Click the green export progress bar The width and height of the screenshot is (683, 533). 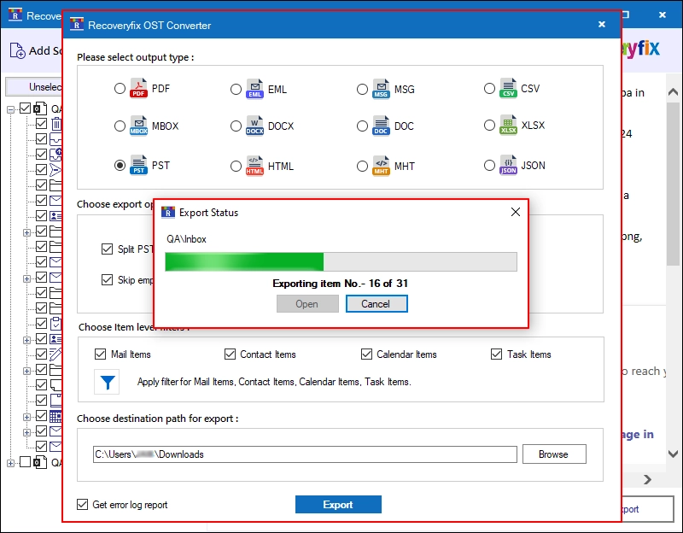point(341,262)
